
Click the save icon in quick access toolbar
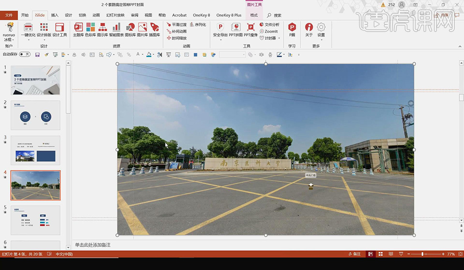37,55
